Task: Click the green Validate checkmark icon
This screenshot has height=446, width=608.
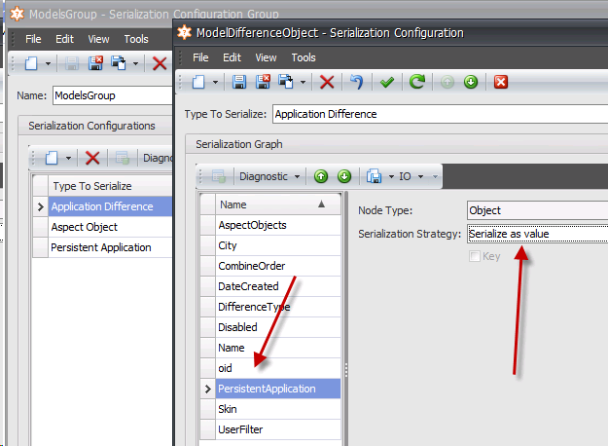Action: [387, 82]
